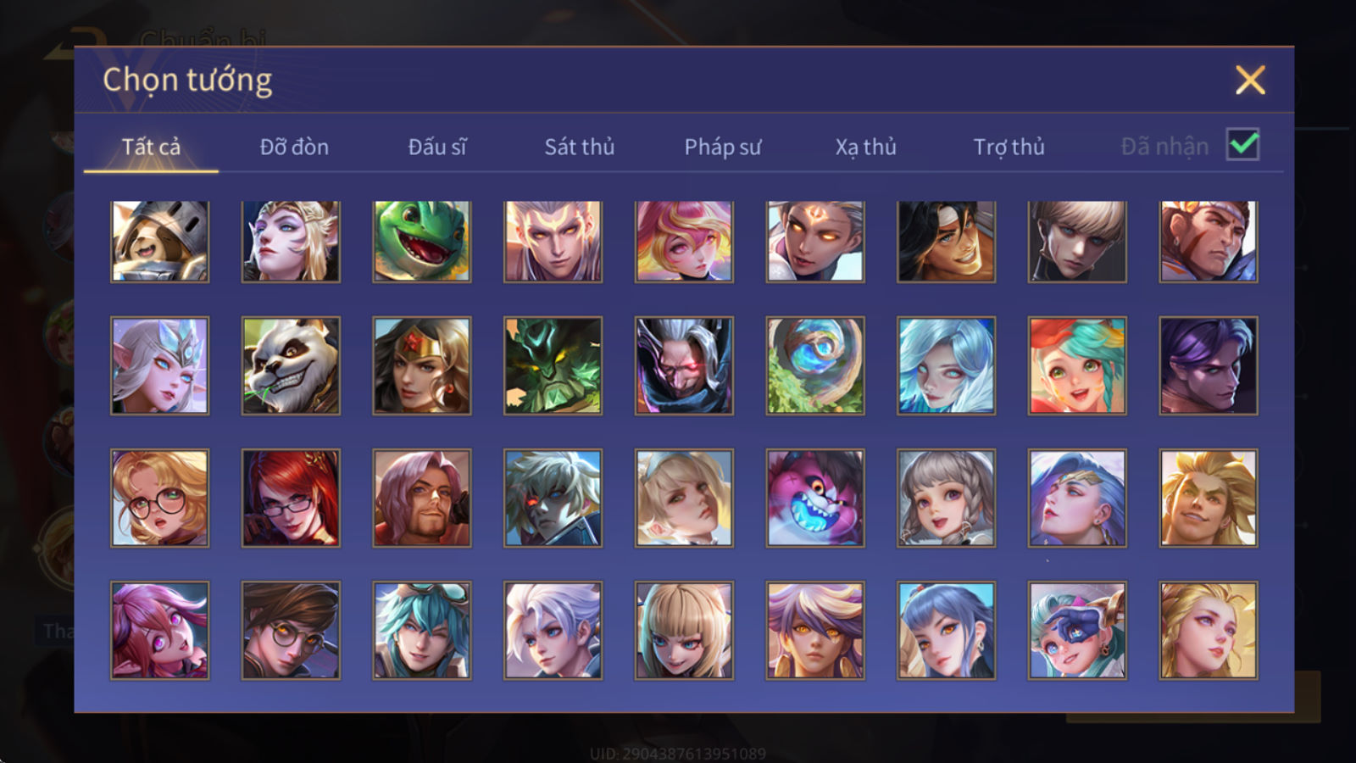Screen dimensions: 1356x763
Task: Select the green chameleon hero portrait
Action: pos(421,242)
